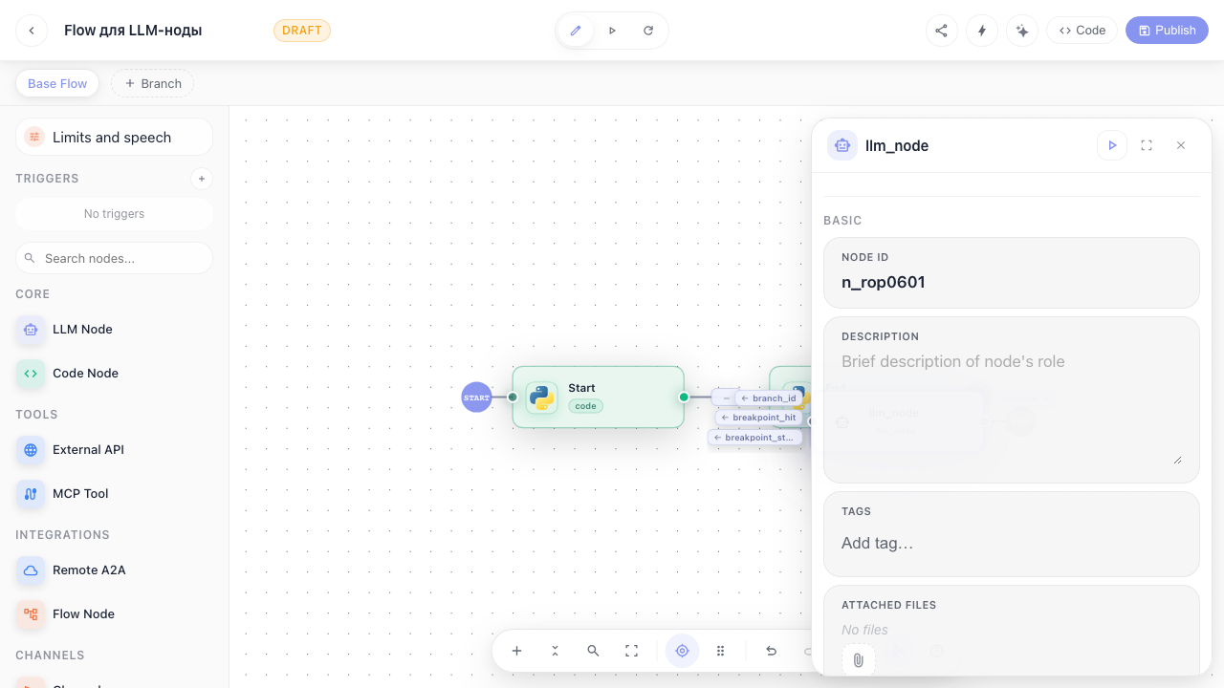Click the breakpoint_hit edge label

tap(759, 418)
